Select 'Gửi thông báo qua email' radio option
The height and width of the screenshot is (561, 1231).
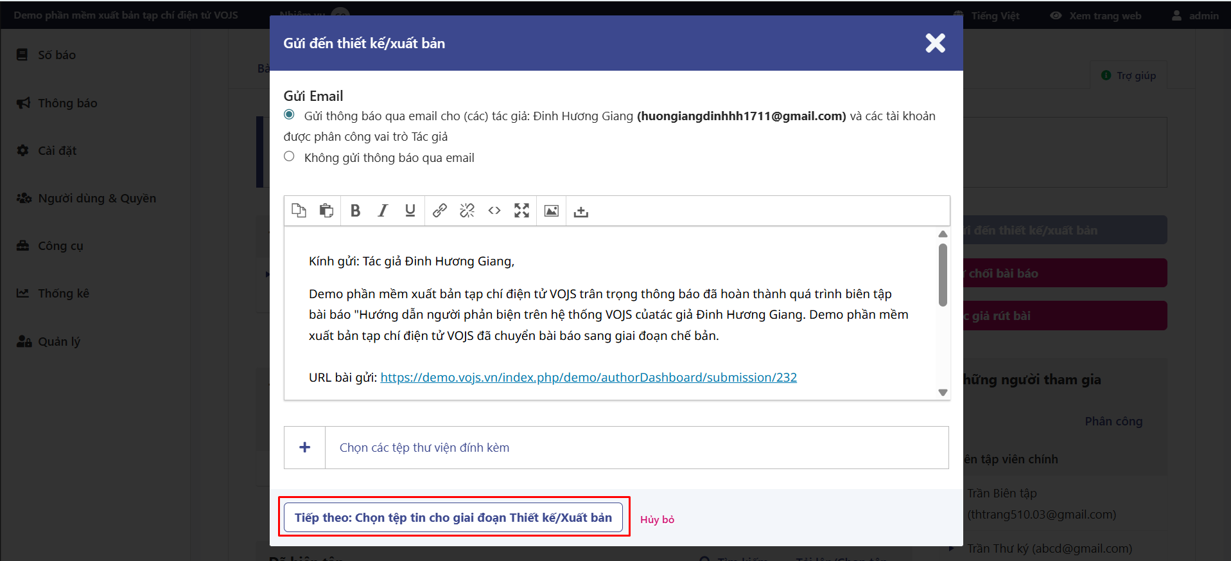pos(290,115)
